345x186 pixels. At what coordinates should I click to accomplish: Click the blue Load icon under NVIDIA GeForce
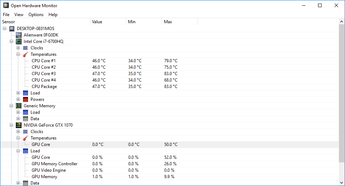pyautogui.click(x=26, y=151)
